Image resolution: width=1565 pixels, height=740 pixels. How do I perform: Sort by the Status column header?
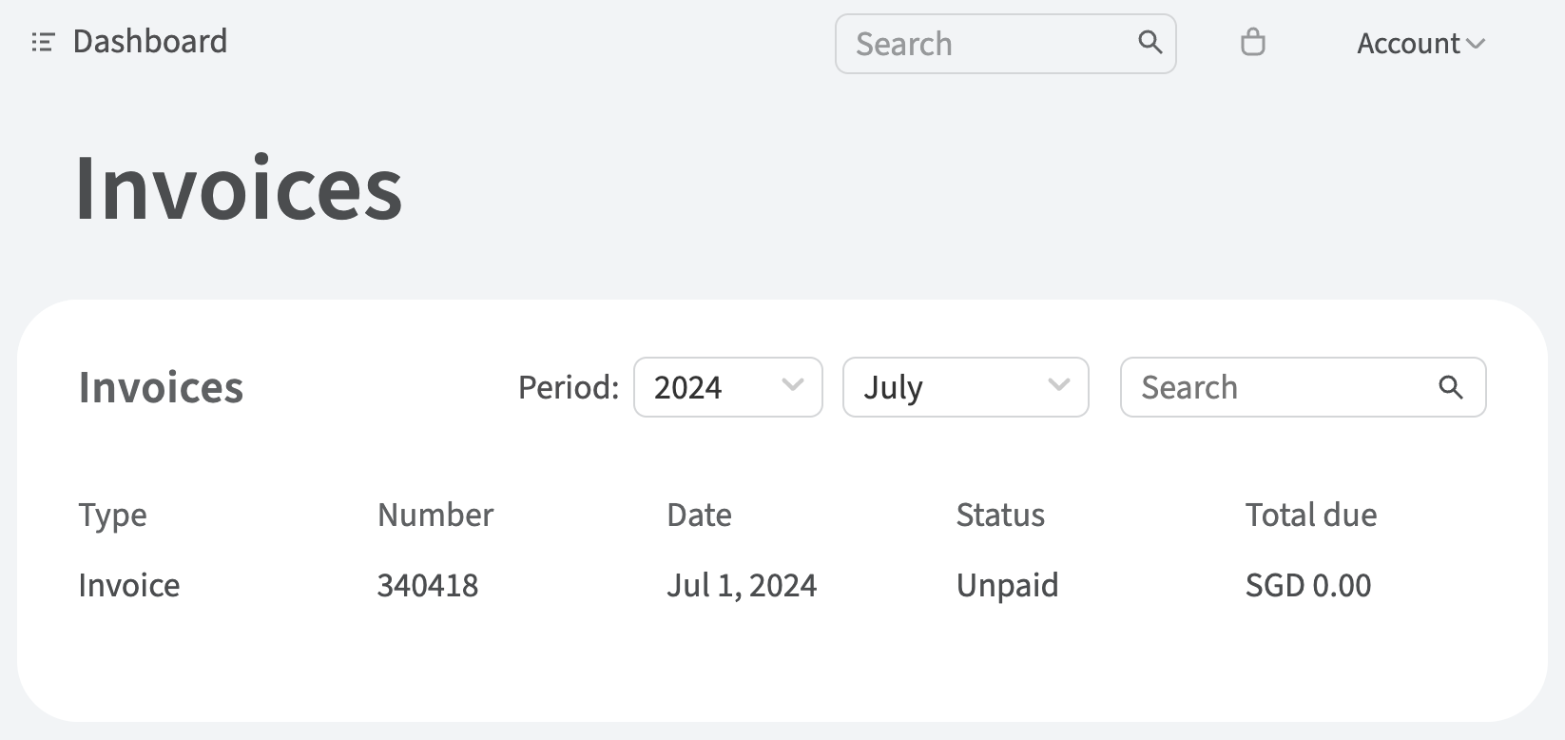1000,515
